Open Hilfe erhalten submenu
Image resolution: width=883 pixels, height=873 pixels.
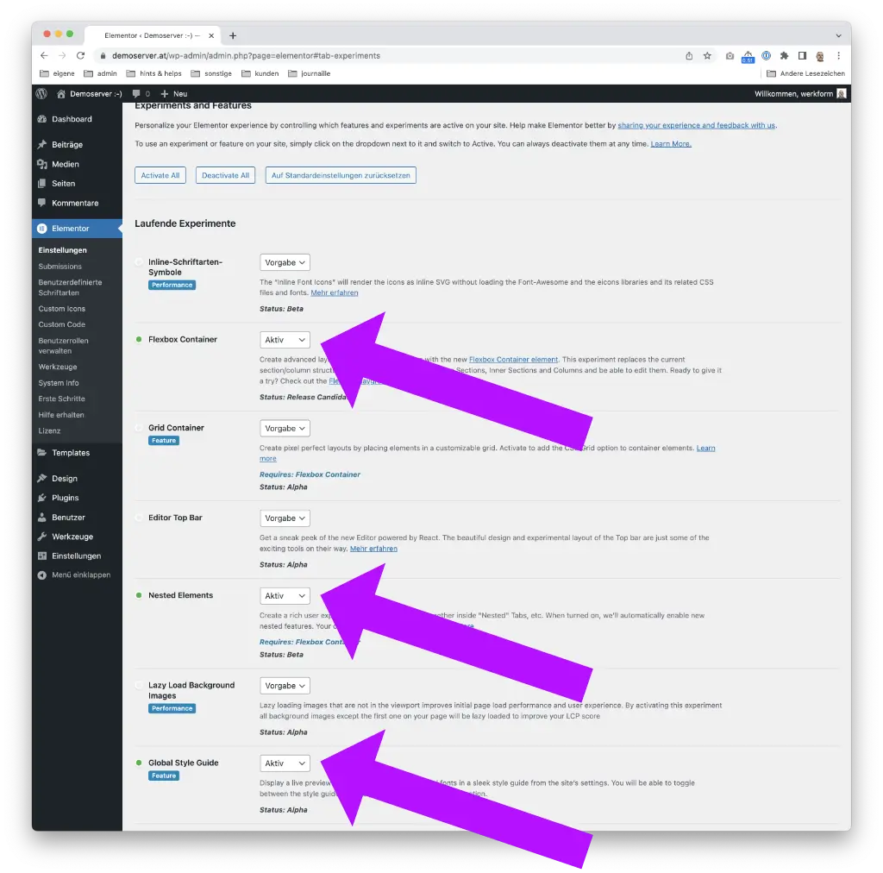click(x=61, y=415)
